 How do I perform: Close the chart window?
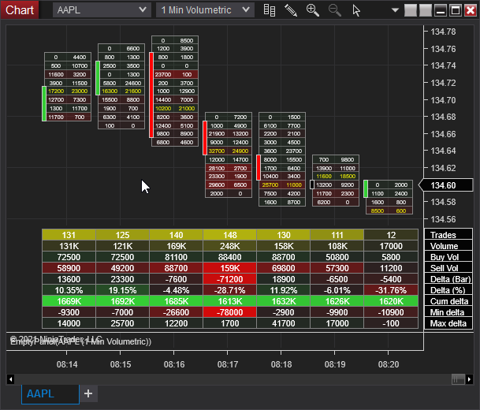tap(471, 10)
